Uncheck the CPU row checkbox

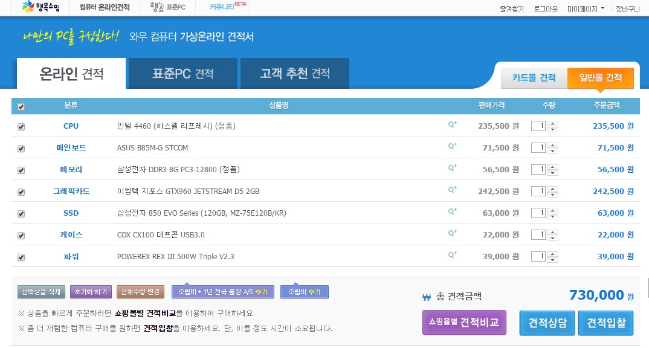click(21, 127)
